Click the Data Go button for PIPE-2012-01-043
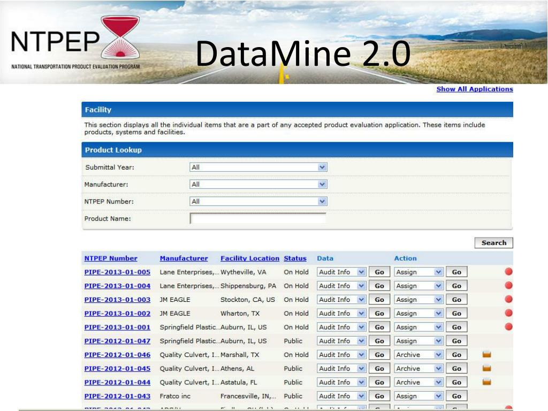Screen dimensions: 548x411 pos(379,396)
